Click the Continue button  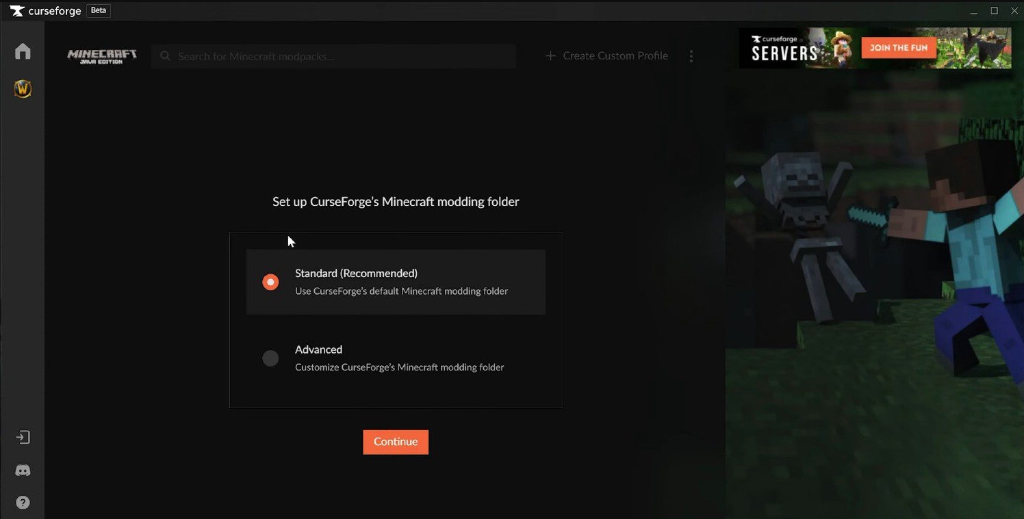coord(396,442)
